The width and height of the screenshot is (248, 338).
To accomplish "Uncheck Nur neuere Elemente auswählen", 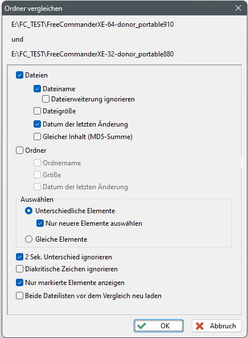I will pyautogui.click(x=40, y=223).
